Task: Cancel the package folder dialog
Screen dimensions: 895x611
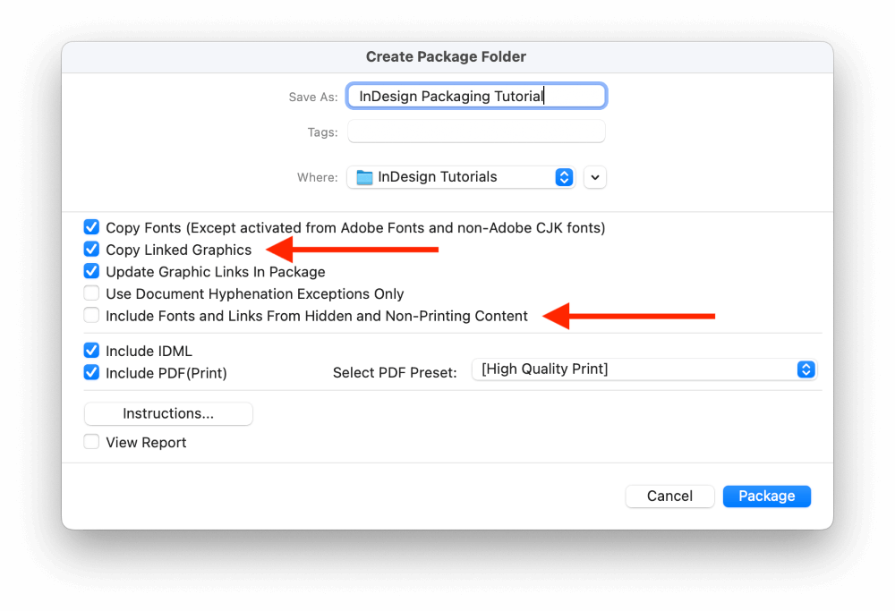Action: coord(669,496)
